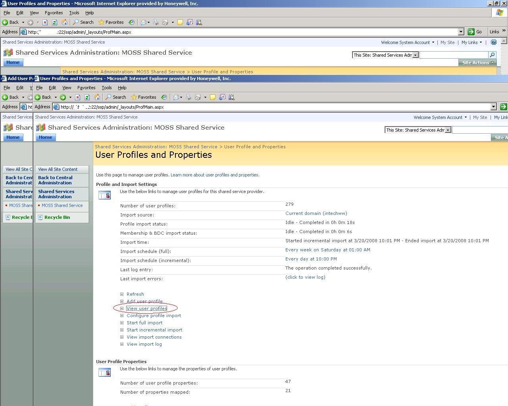Image resolution: width=508 pixels, height=406 pixels.
Task: Open Back history dropdown arrow in top window
Action: tap(23, 22)
